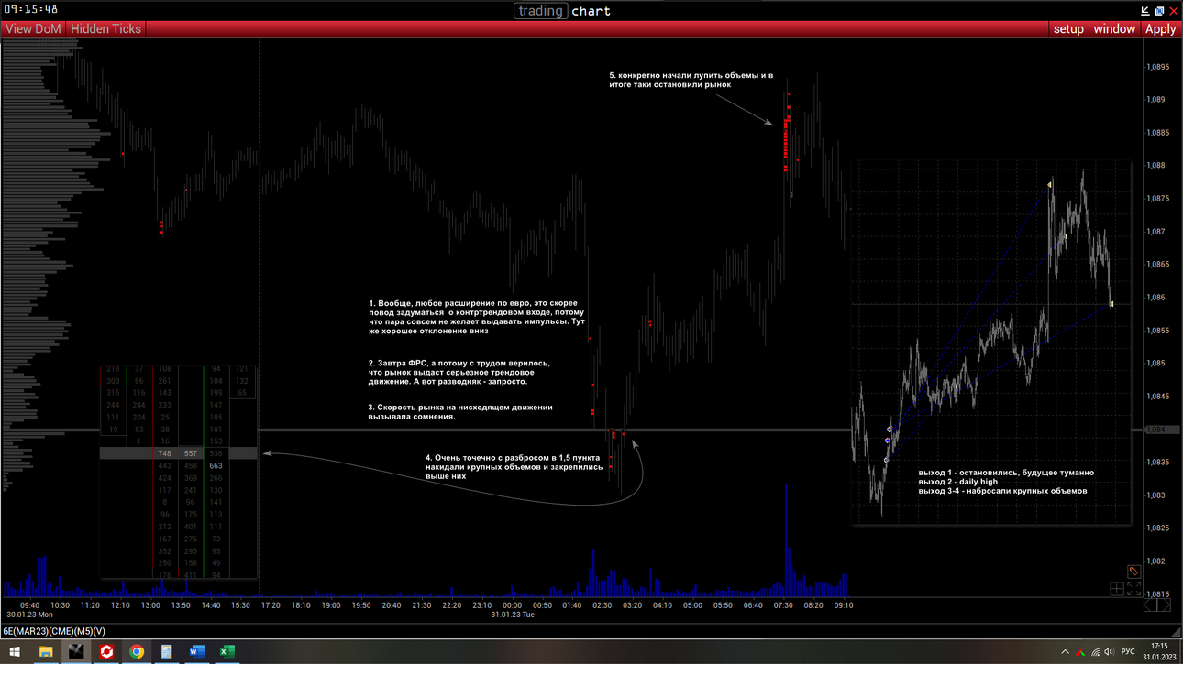This screenshot has width=1183, height=675.
Task: Open the network Wi-Fi tray icon
Action: click(x=1095, y=652)
